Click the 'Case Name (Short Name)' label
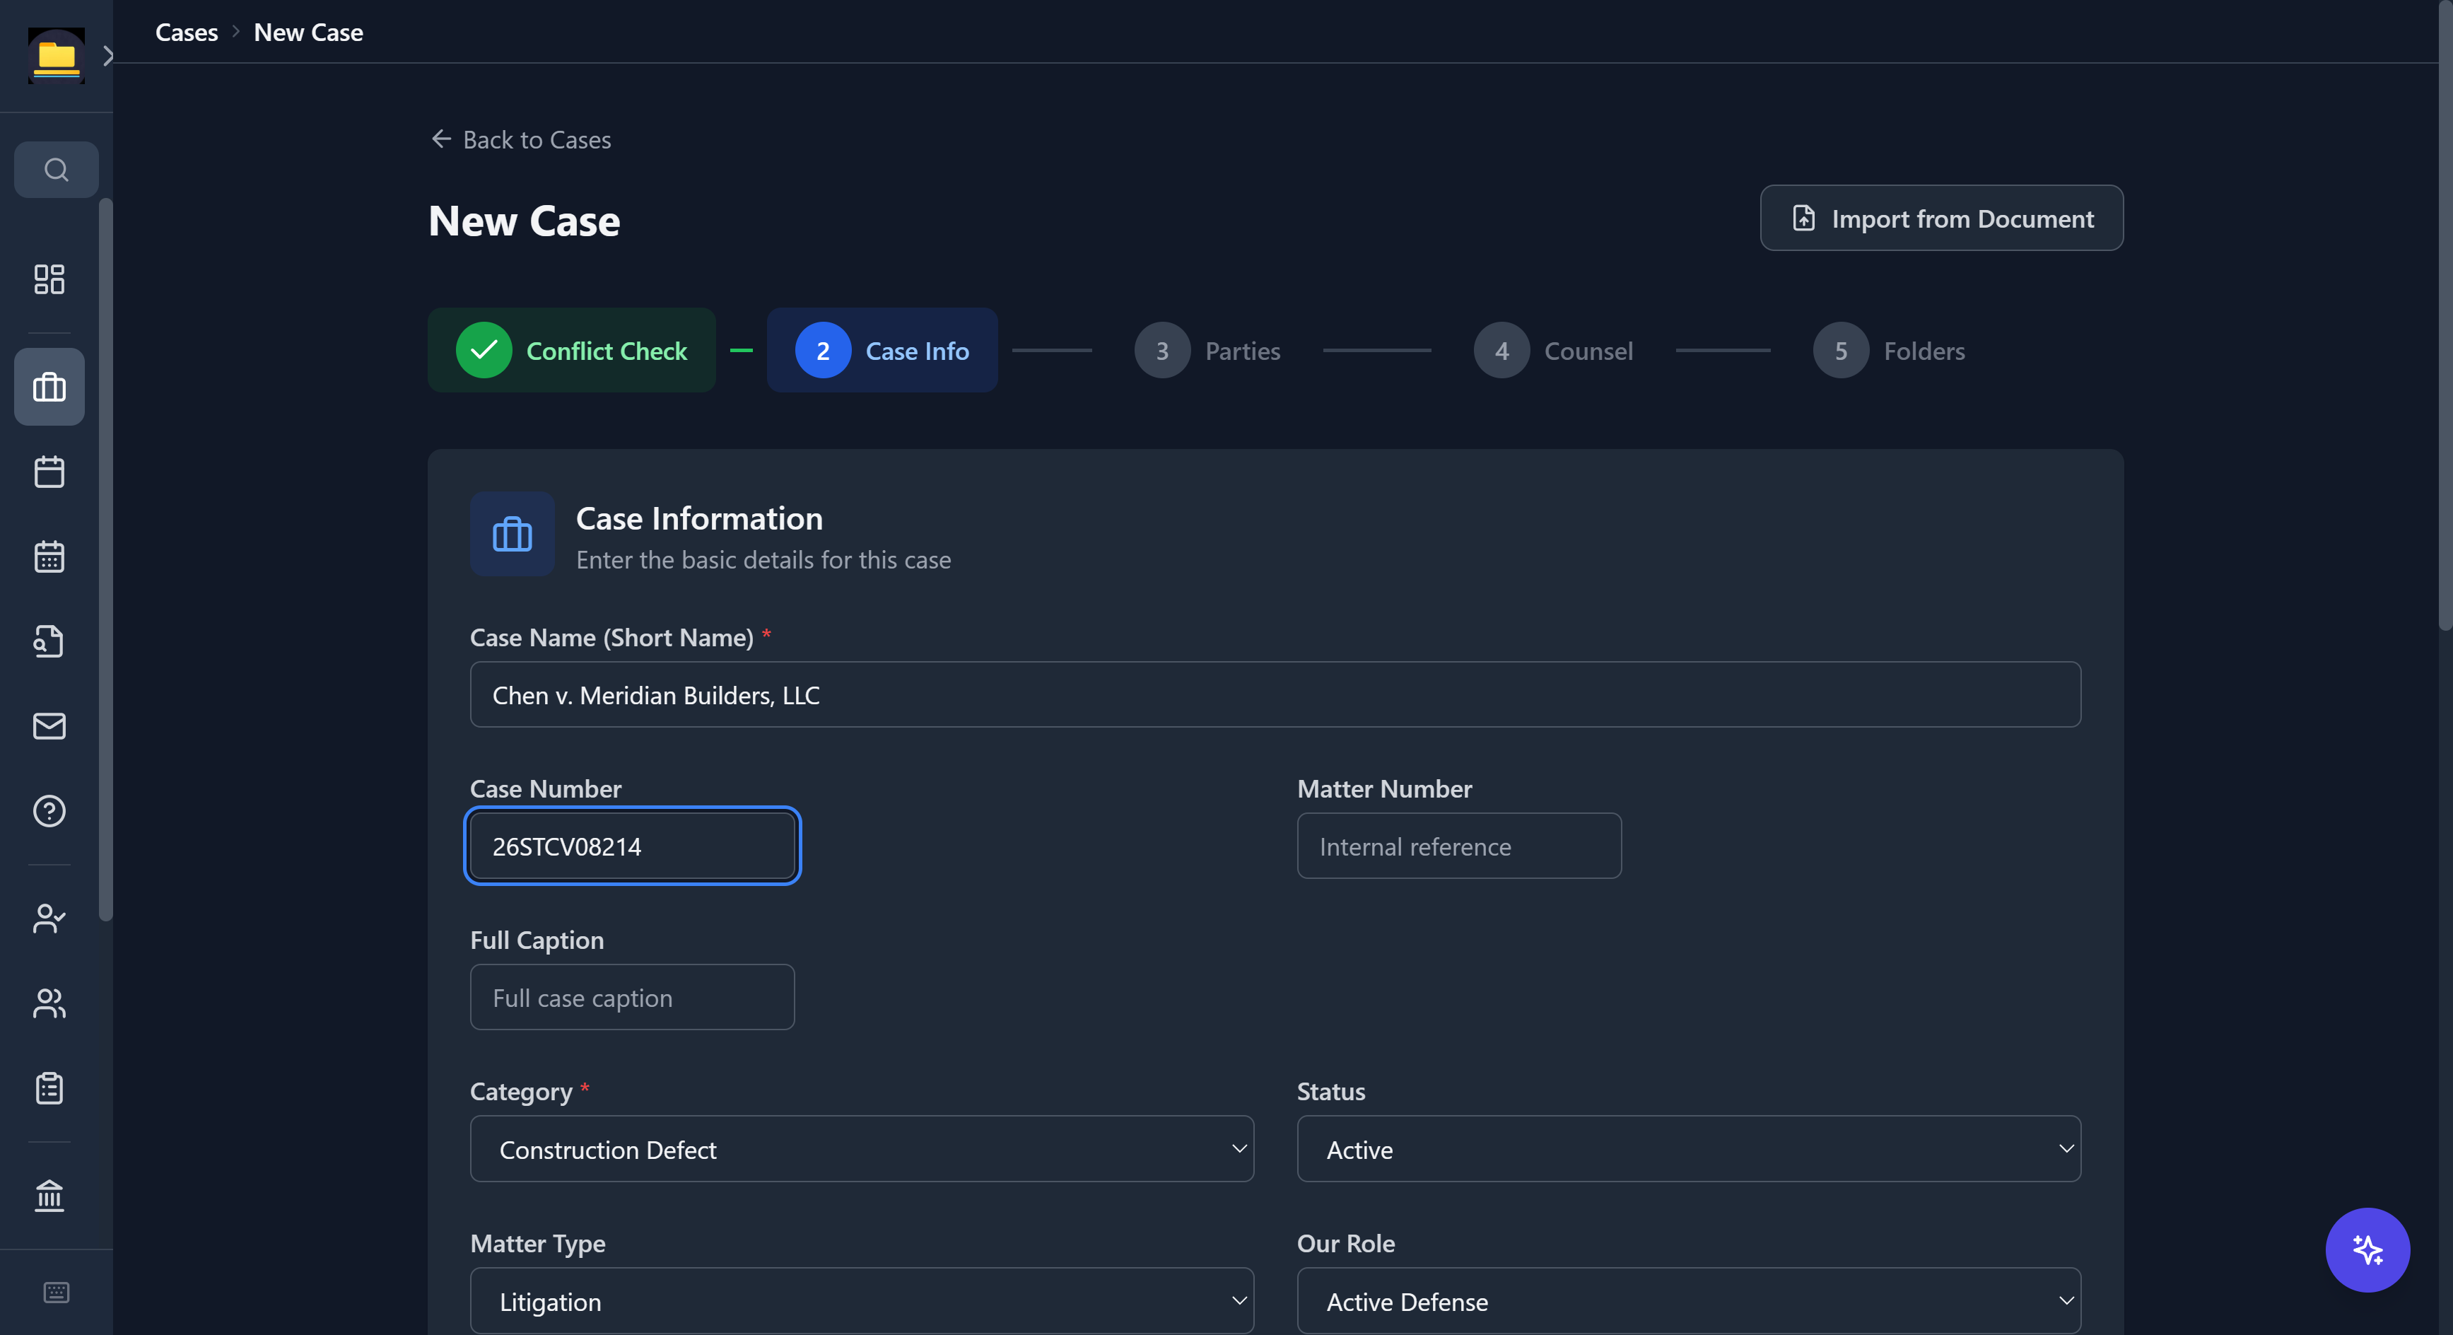 tap(611, 637)
